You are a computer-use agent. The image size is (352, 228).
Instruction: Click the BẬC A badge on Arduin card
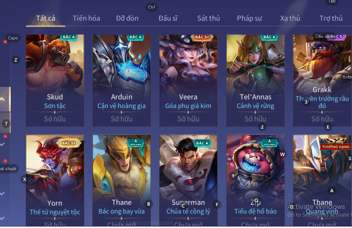(x=136, y=37)
